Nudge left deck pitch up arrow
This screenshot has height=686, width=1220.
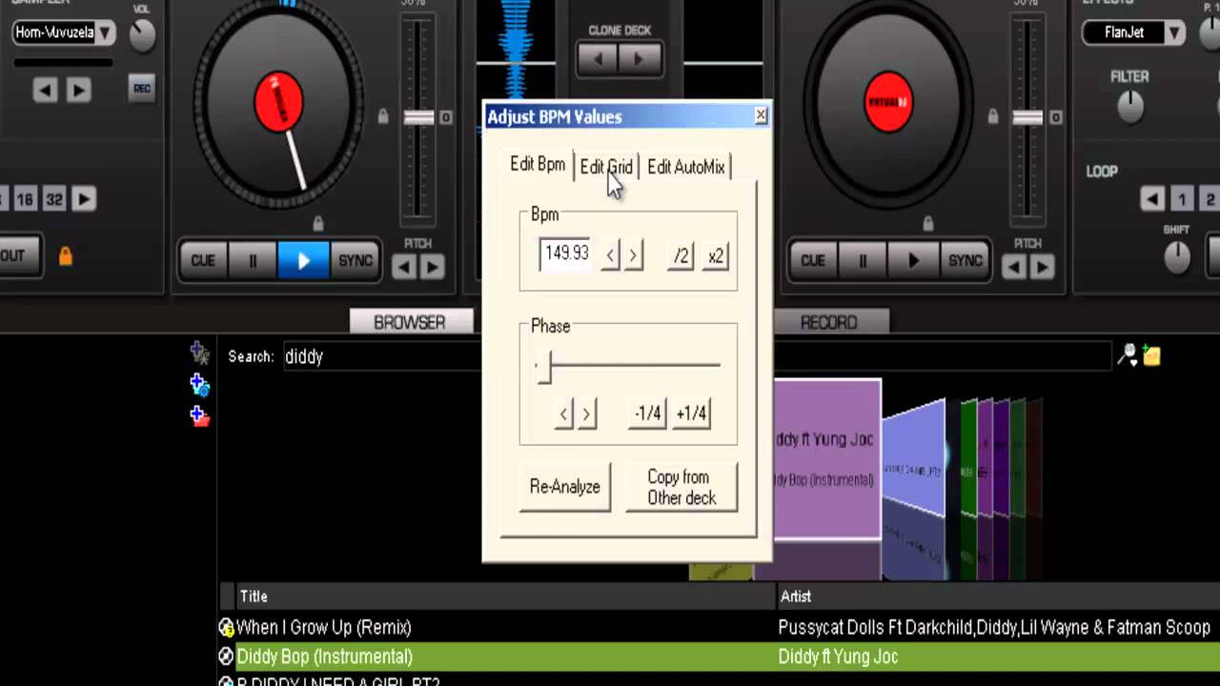432,268
